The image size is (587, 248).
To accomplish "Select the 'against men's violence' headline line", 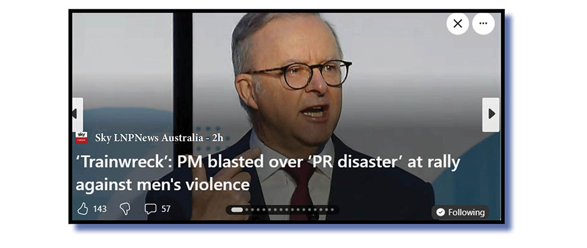I will pyautogui.click(x=163, y=185).
